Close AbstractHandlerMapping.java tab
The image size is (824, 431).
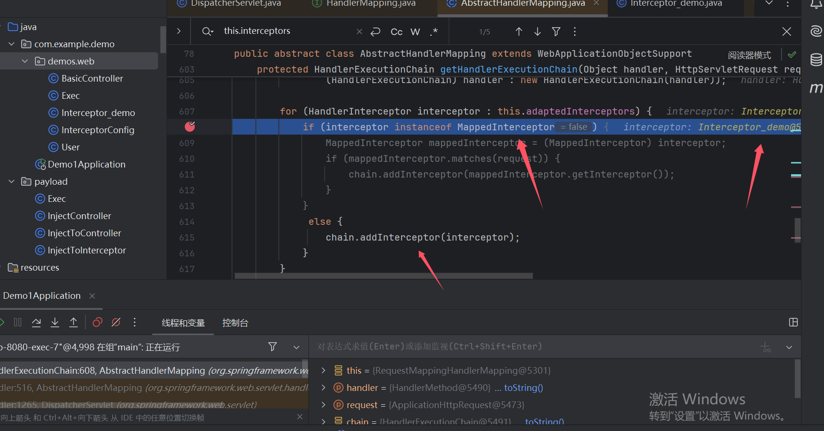tap(596, 3)
